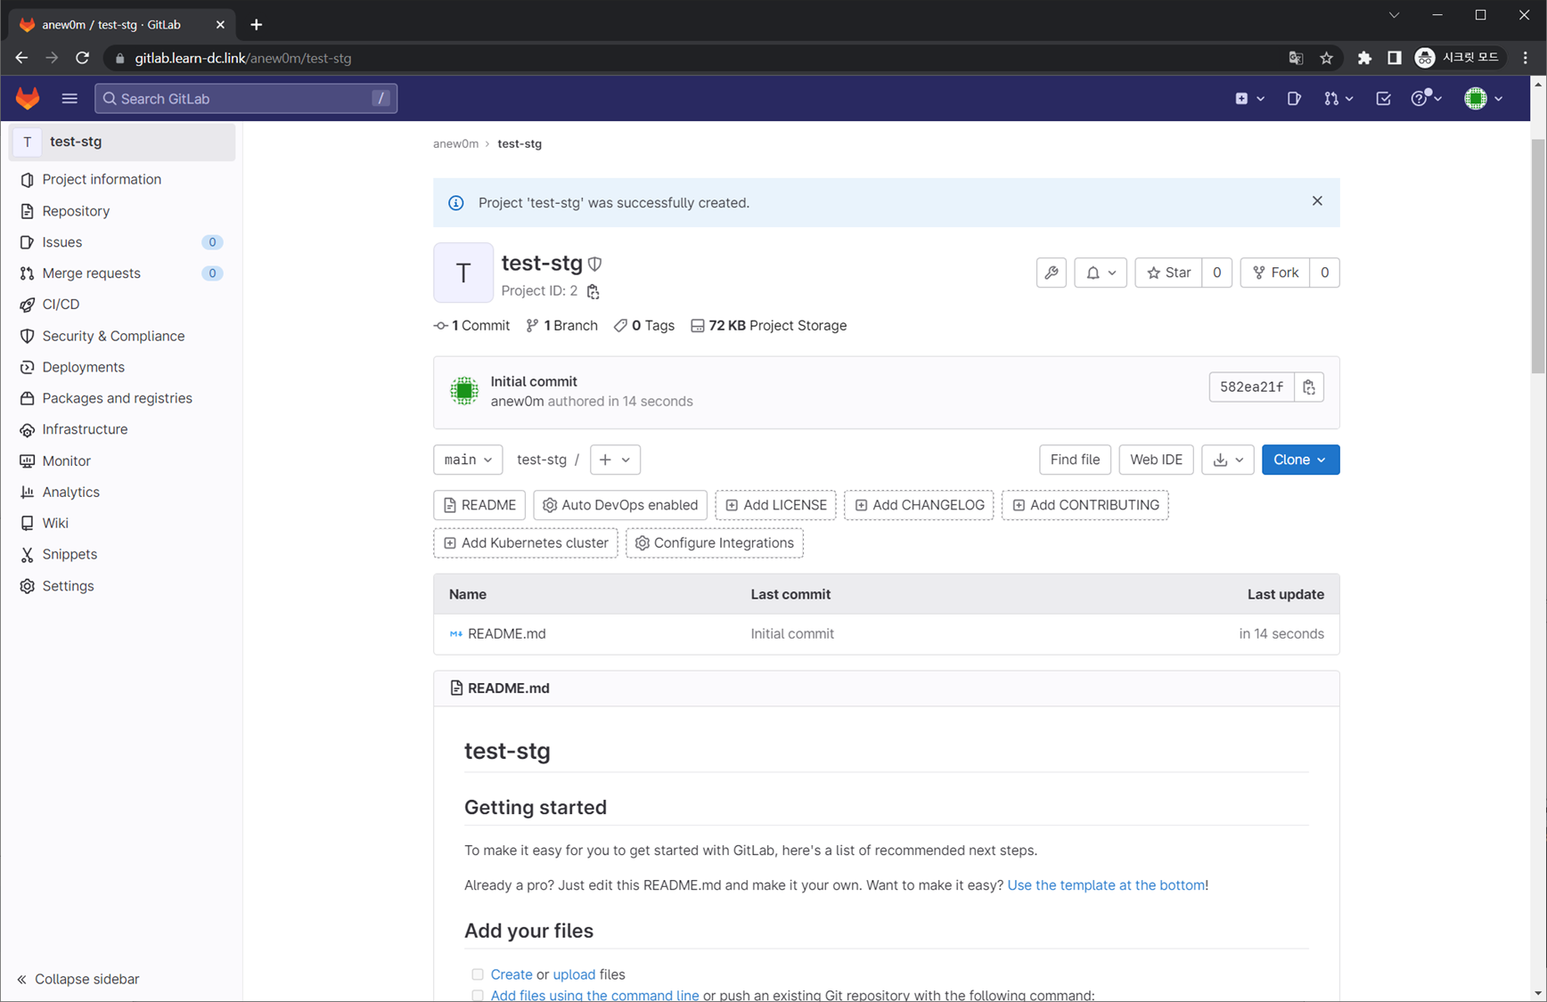The width and height of the screenshot is (1547, 1002).
Task: Copy the project ID to clipboard
Action: tap(593, 291)
